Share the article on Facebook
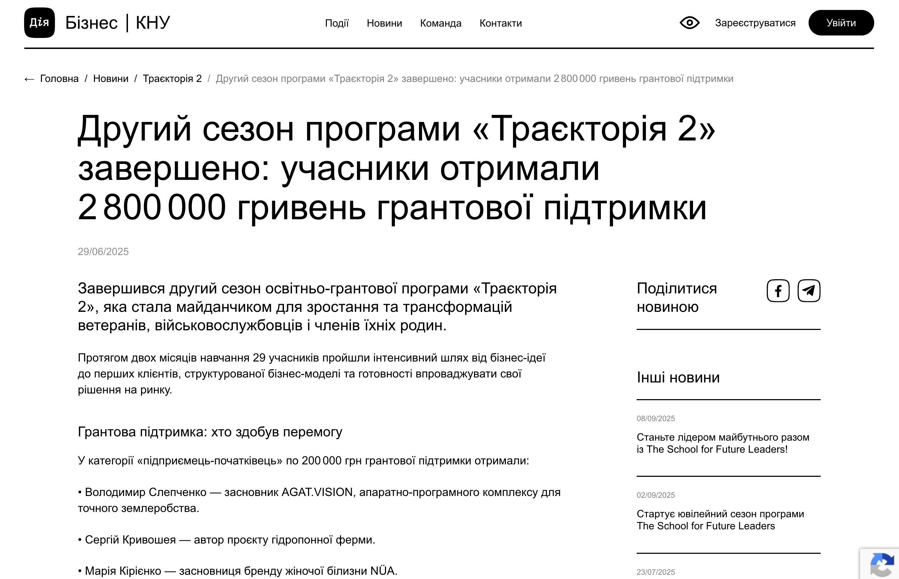Screen dimensions: 899x579 click(x=778, y=291)
